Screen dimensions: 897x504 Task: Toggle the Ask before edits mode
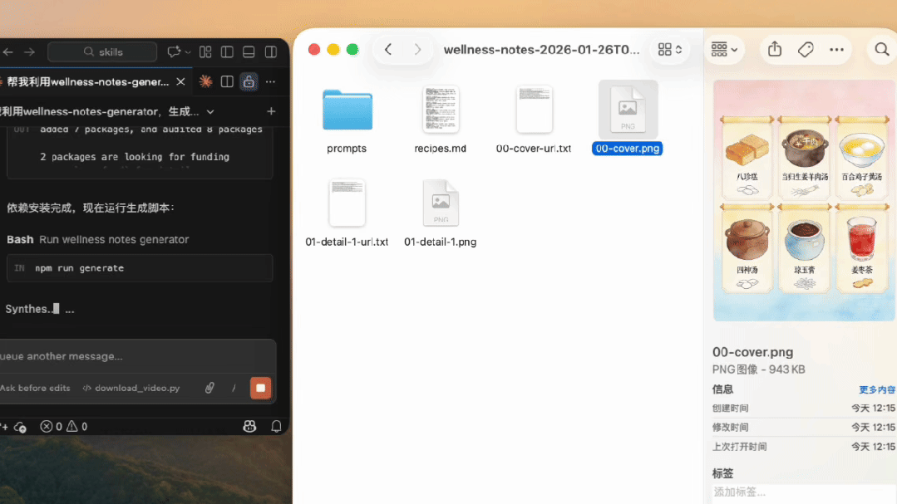[x=36, y=388]
